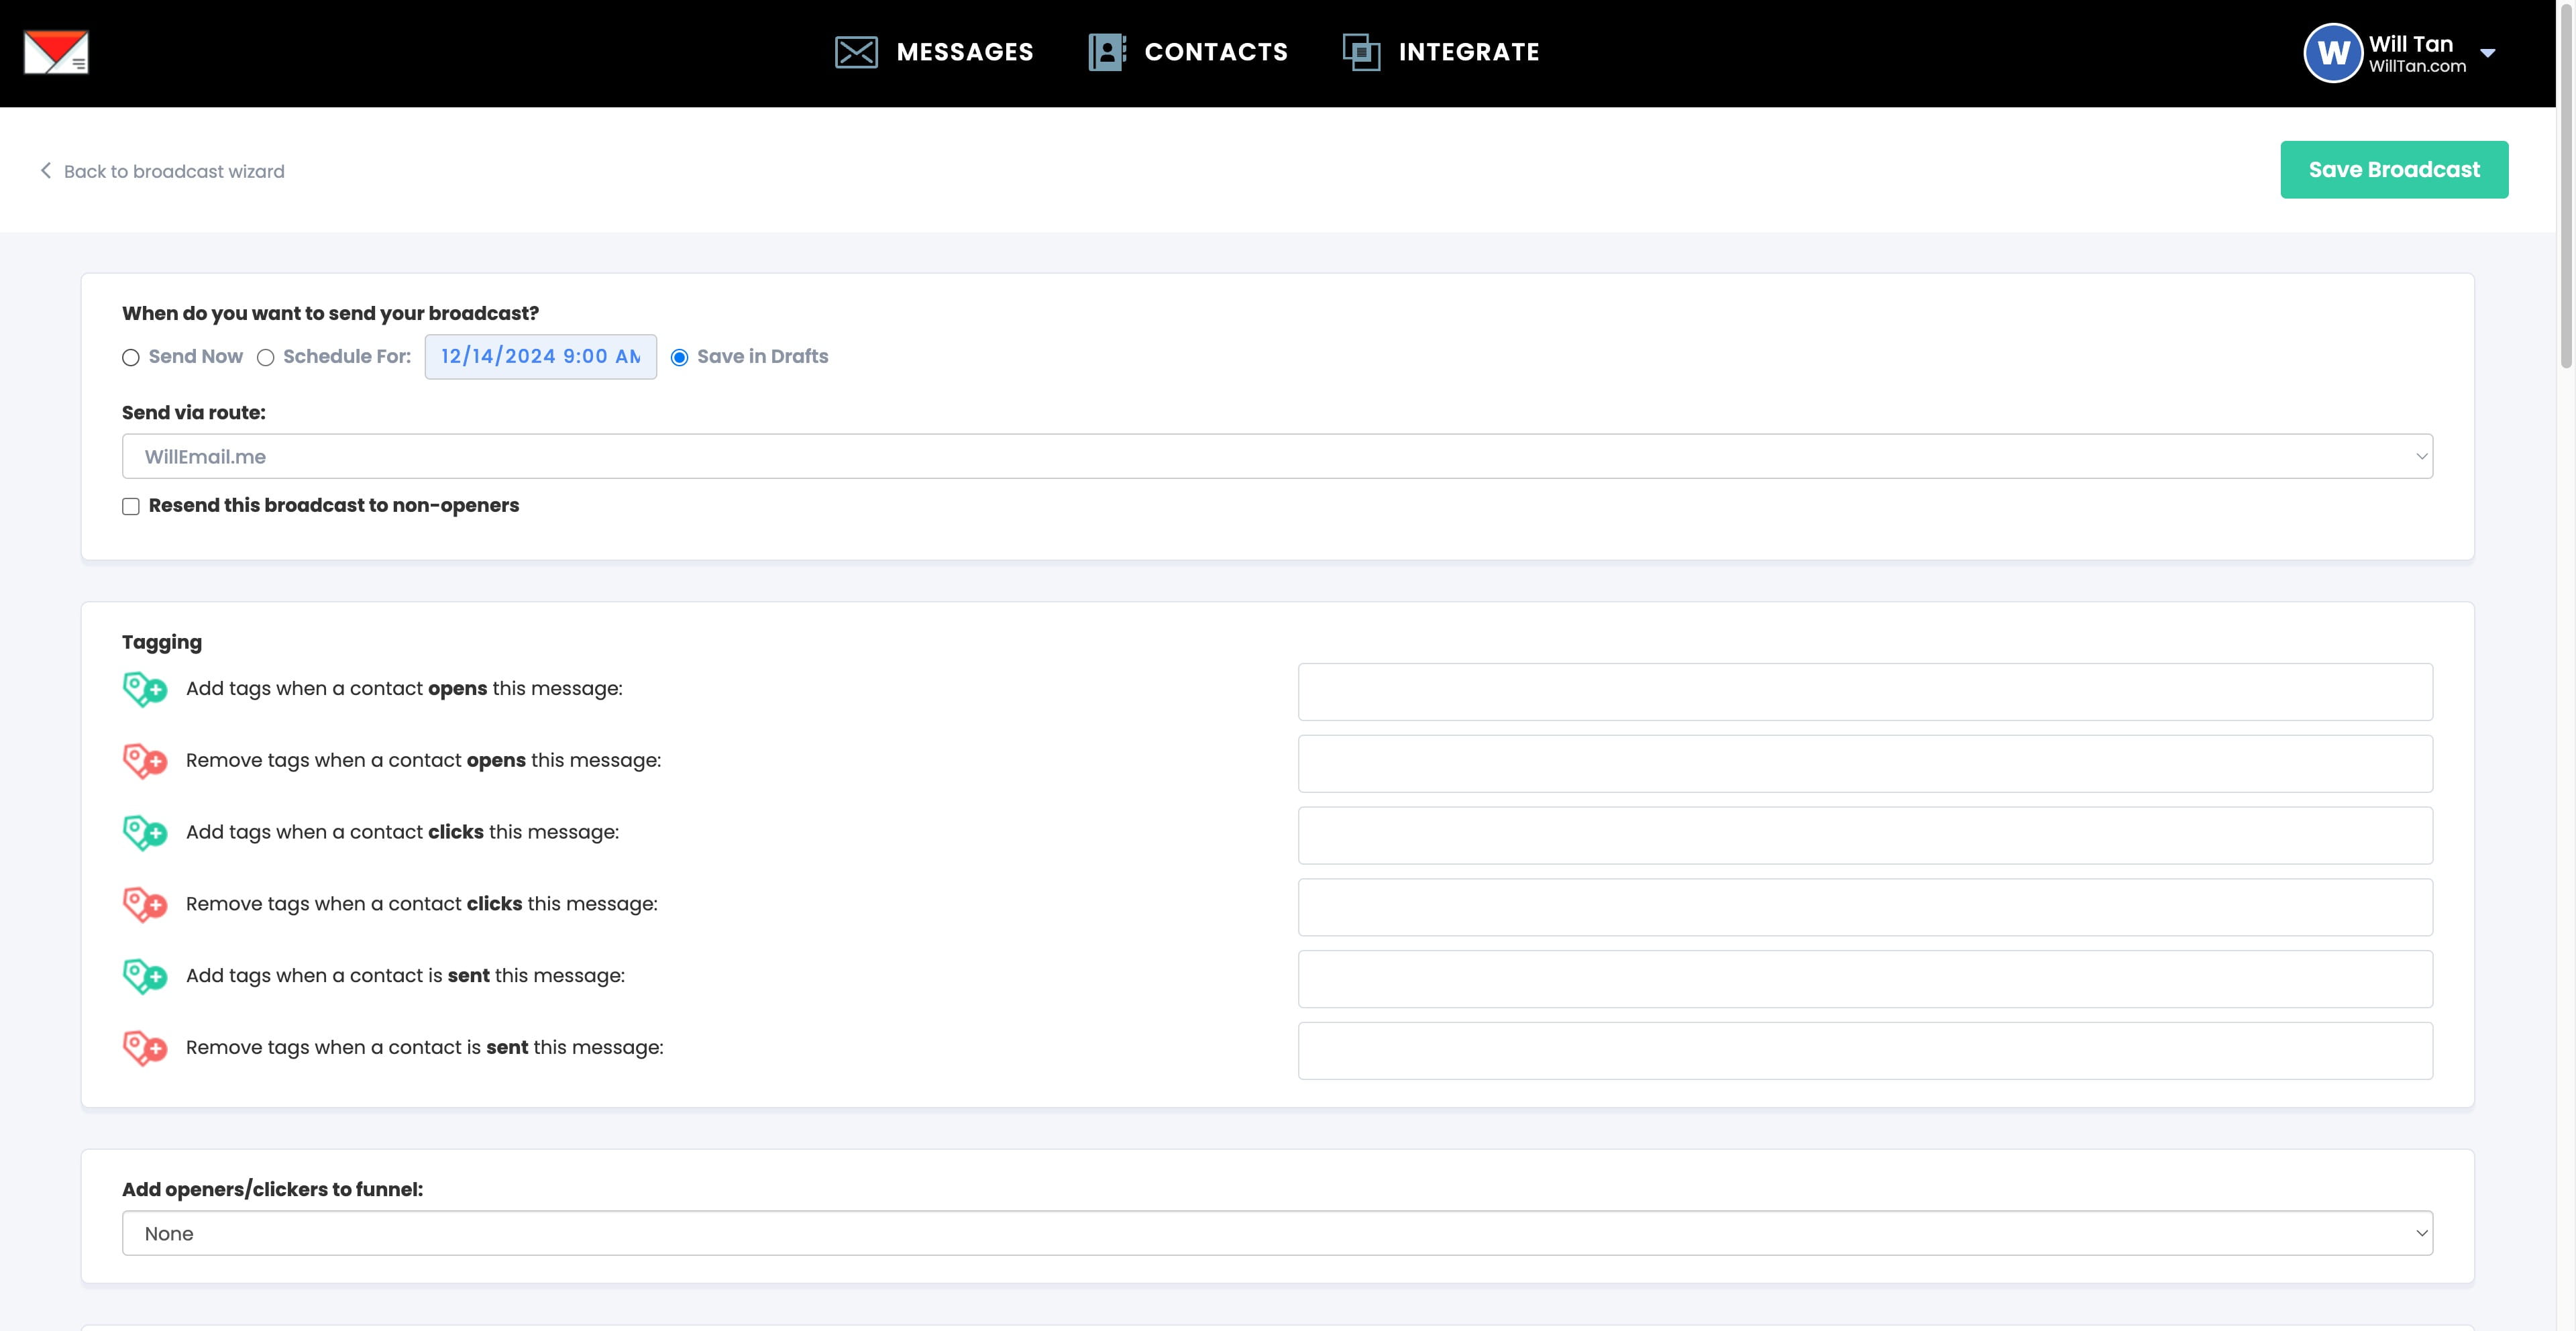2576x1331 pixels.
Task: Go to the CONTACTS menu item
Action: click(1215, 52)
